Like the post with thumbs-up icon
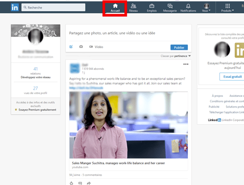 pyautogui.click(x=71, y=183)
